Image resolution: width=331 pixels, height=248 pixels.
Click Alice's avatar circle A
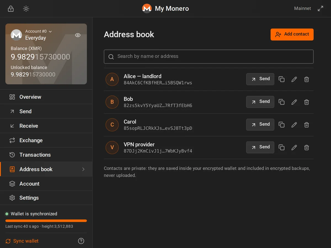click(112, 79)
